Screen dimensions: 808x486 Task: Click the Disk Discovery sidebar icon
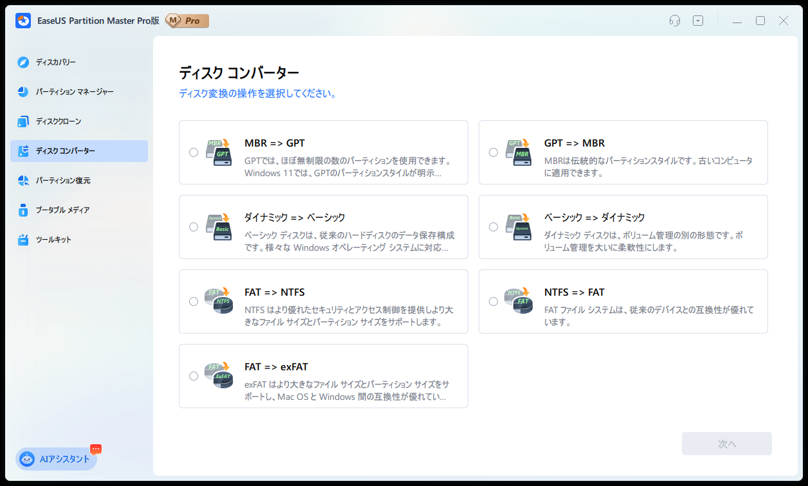24,62
